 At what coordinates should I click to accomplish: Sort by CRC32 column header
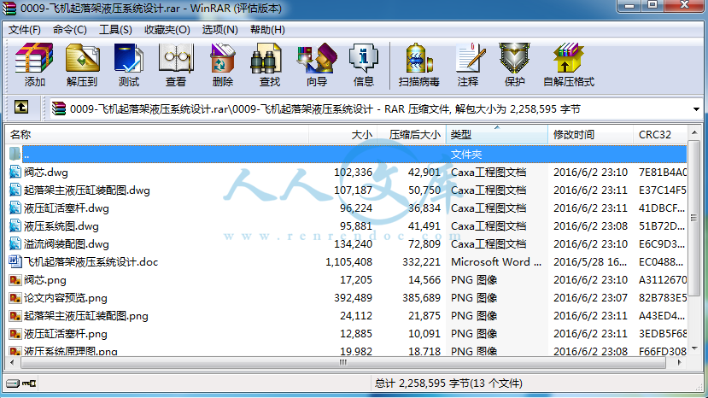660,135
